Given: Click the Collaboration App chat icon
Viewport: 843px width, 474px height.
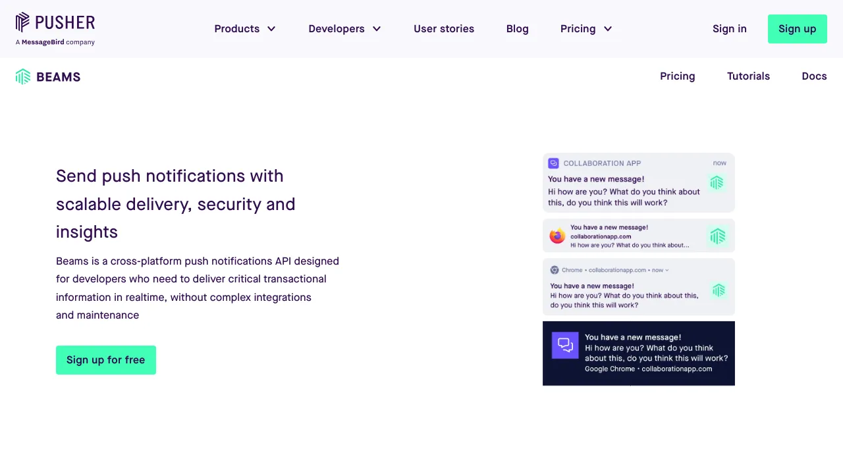Looking at the screenshot, I should (x=554, y=163).
